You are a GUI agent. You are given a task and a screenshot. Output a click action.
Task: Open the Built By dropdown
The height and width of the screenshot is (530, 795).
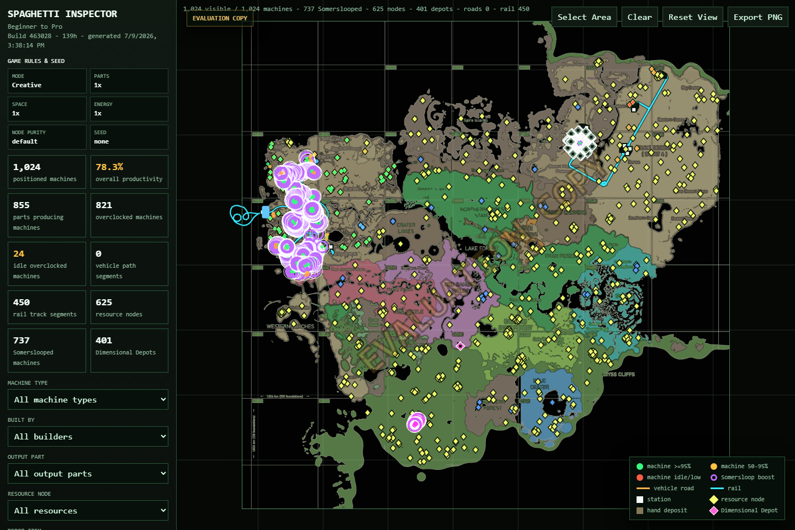point(88,437)
